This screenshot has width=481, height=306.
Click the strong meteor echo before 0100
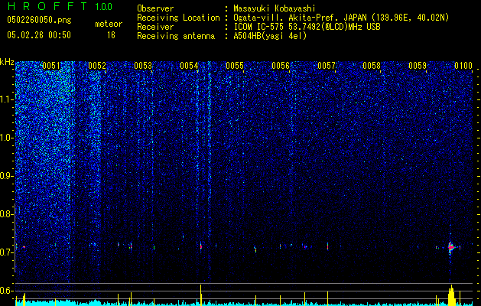point(451,246)
